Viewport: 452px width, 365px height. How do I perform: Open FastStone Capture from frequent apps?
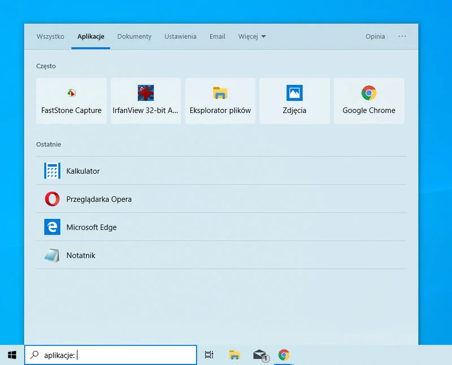point(71,100)
